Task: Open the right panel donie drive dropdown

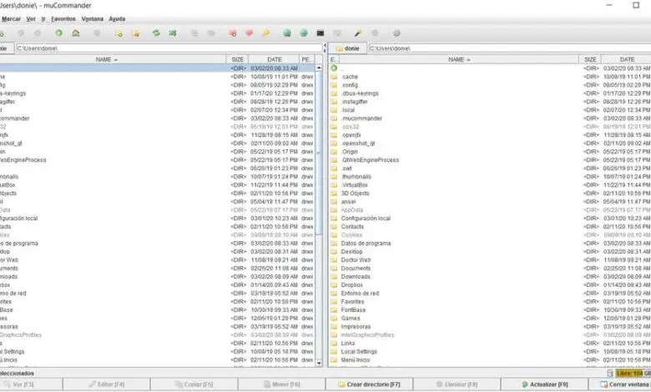Action: tap(348, 48)
